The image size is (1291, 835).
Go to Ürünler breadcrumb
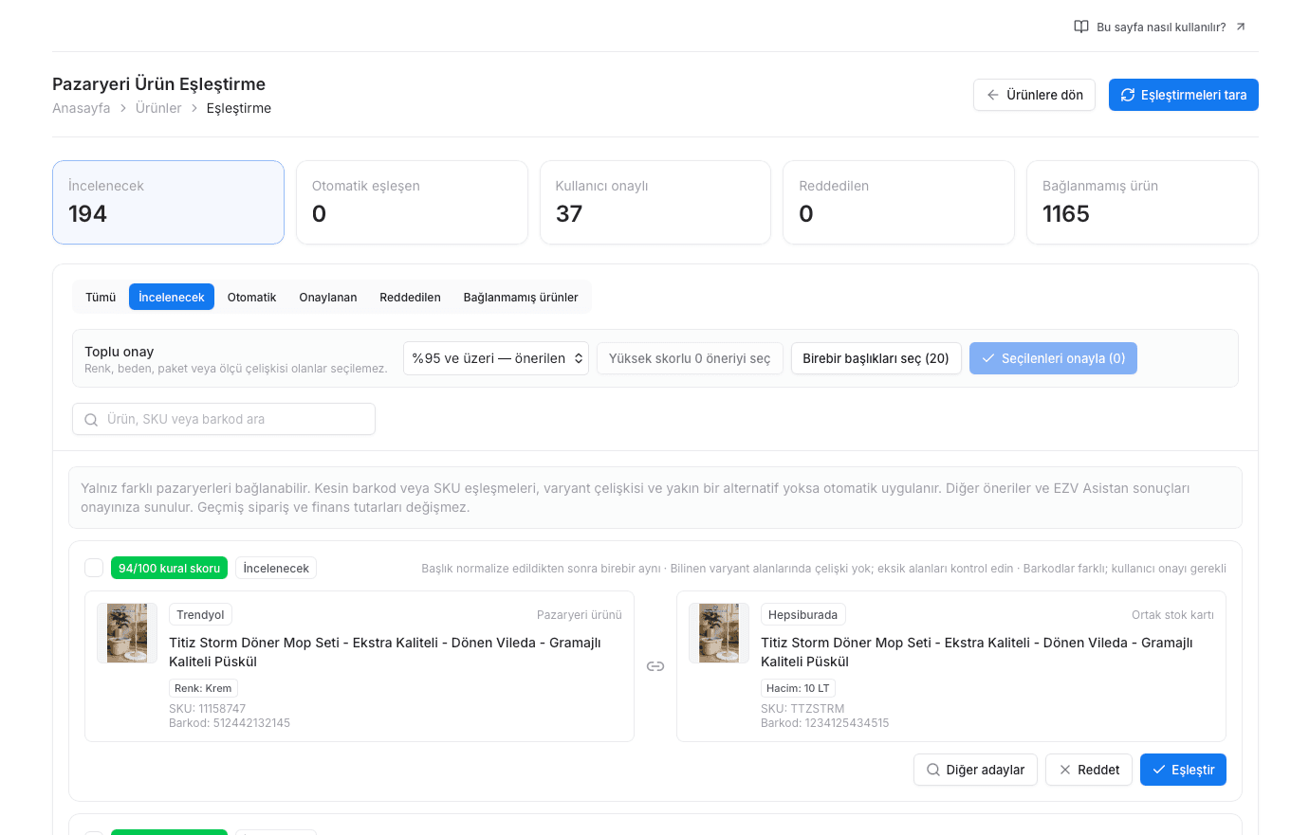pyautogui.click(x=158, y=108)
